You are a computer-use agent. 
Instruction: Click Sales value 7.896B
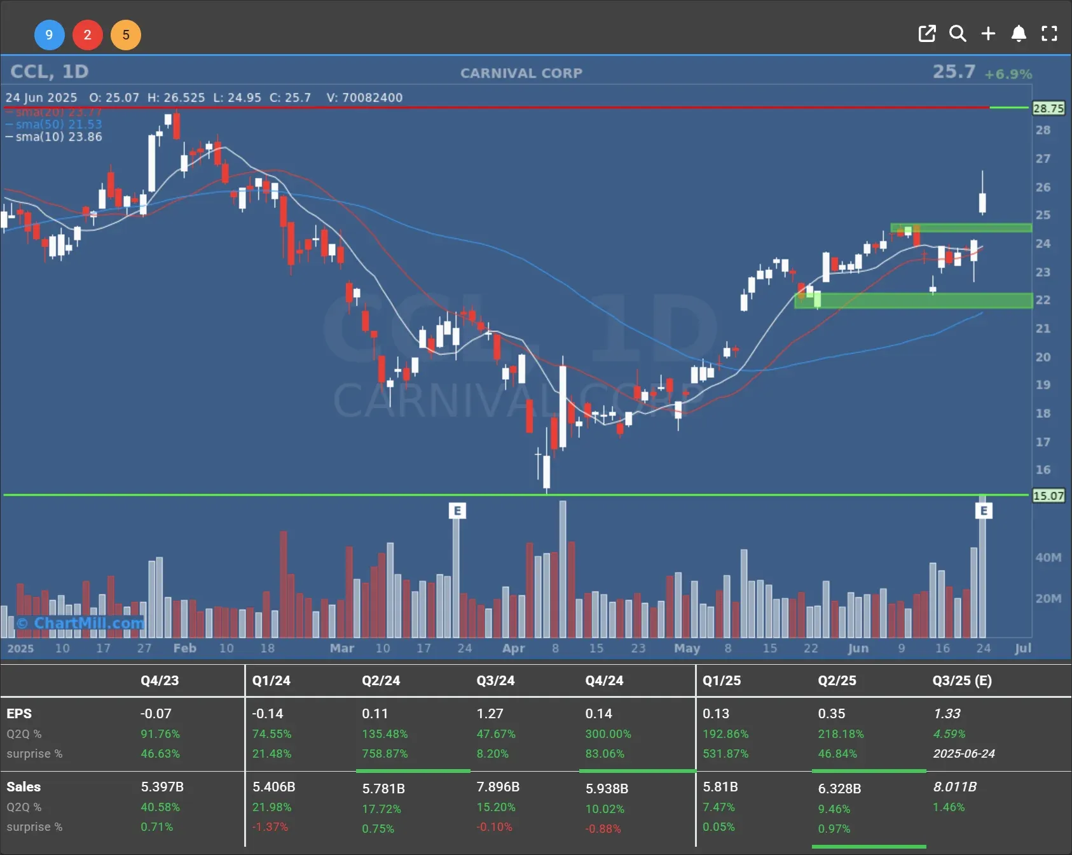pyautogui.click(x=498, y=787)
